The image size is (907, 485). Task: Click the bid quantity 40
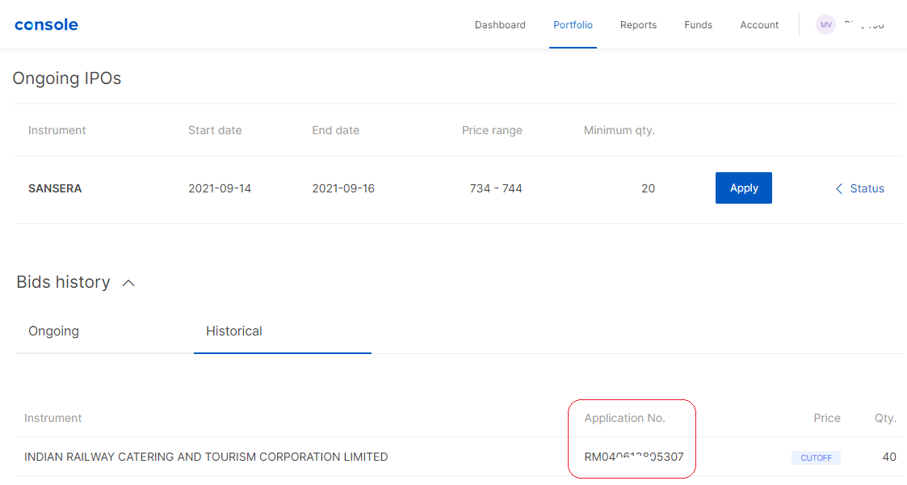coord(889,457)
